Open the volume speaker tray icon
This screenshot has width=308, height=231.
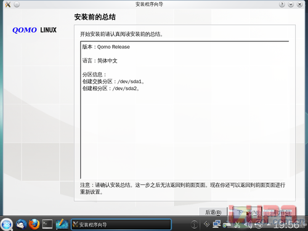click(x=248, y=225)
